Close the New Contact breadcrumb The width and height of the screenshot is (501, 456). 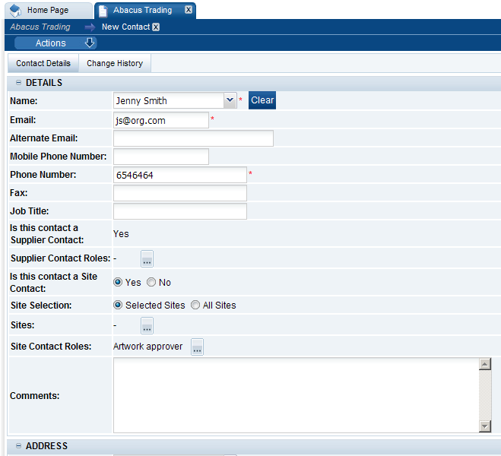tap(156, 27)
